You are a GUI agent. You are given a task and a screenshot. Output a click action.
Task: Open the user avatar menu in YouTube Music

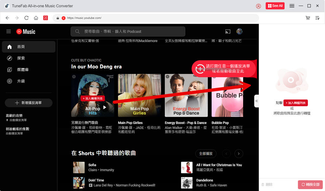point(239,31)
